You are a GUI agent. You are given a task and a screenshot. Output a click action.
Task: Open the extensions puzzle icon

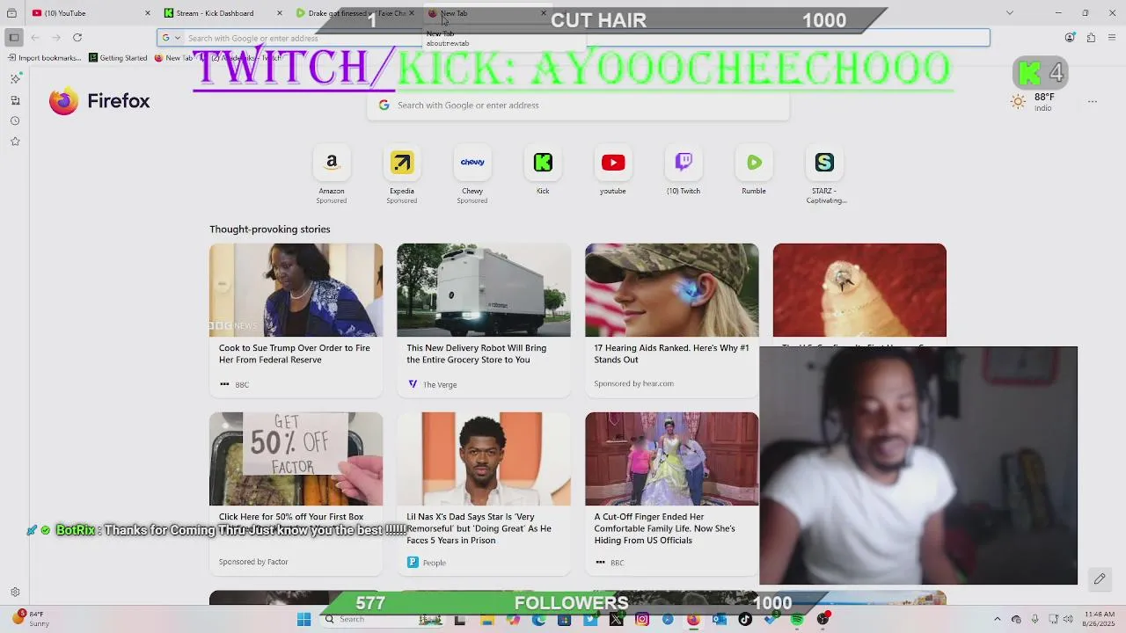[1091, 38]
